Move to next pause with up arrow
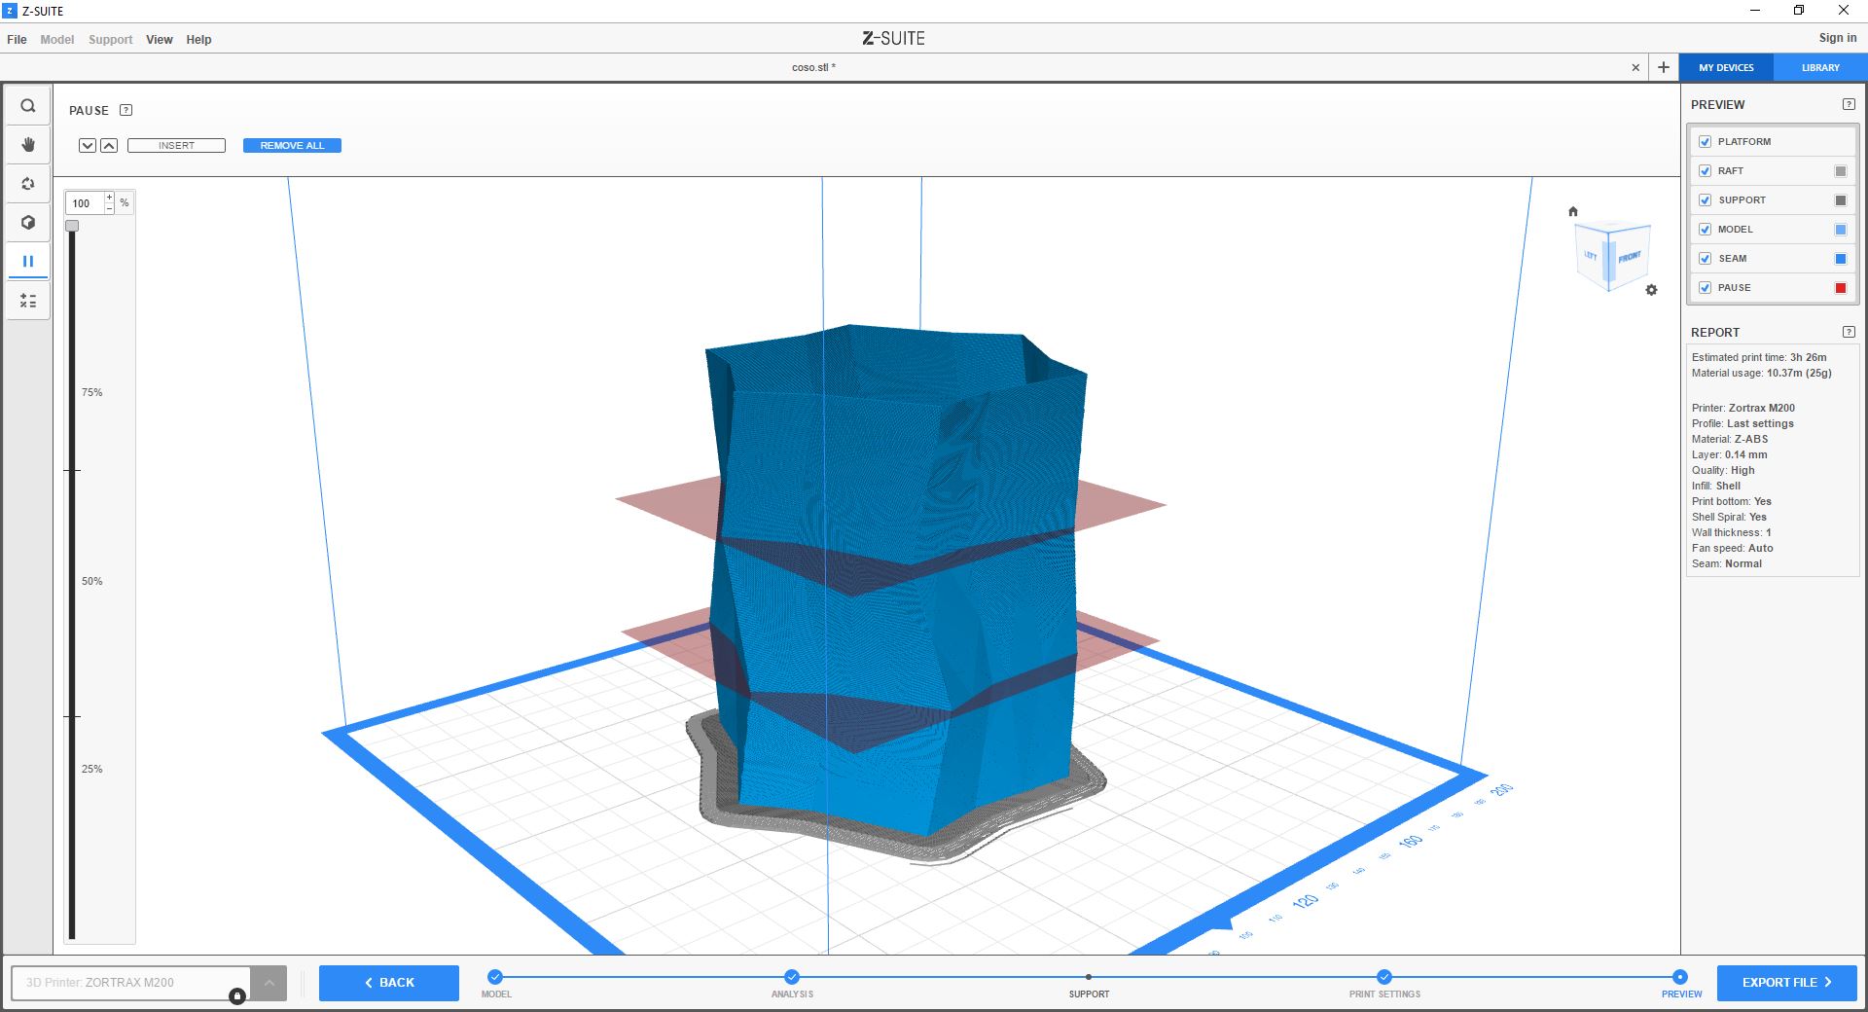This screenshot has width=1868, height=1012. tap(109, 145)
